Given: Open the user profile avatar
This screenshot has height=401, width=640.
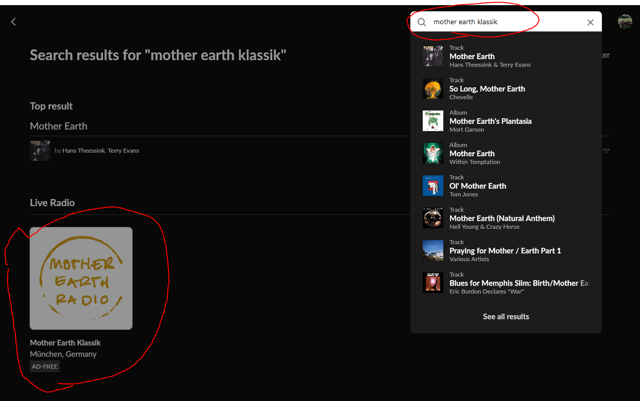Looking at the screenshot, I should [625, 22].
